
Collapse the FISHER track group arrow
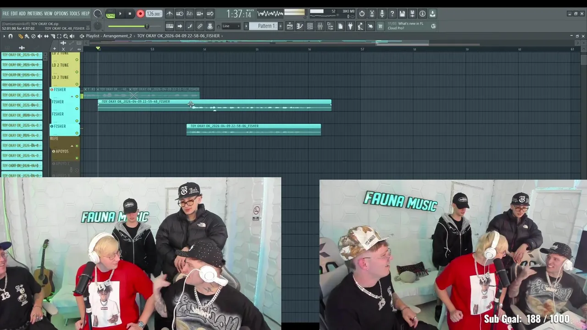(72, 96)
